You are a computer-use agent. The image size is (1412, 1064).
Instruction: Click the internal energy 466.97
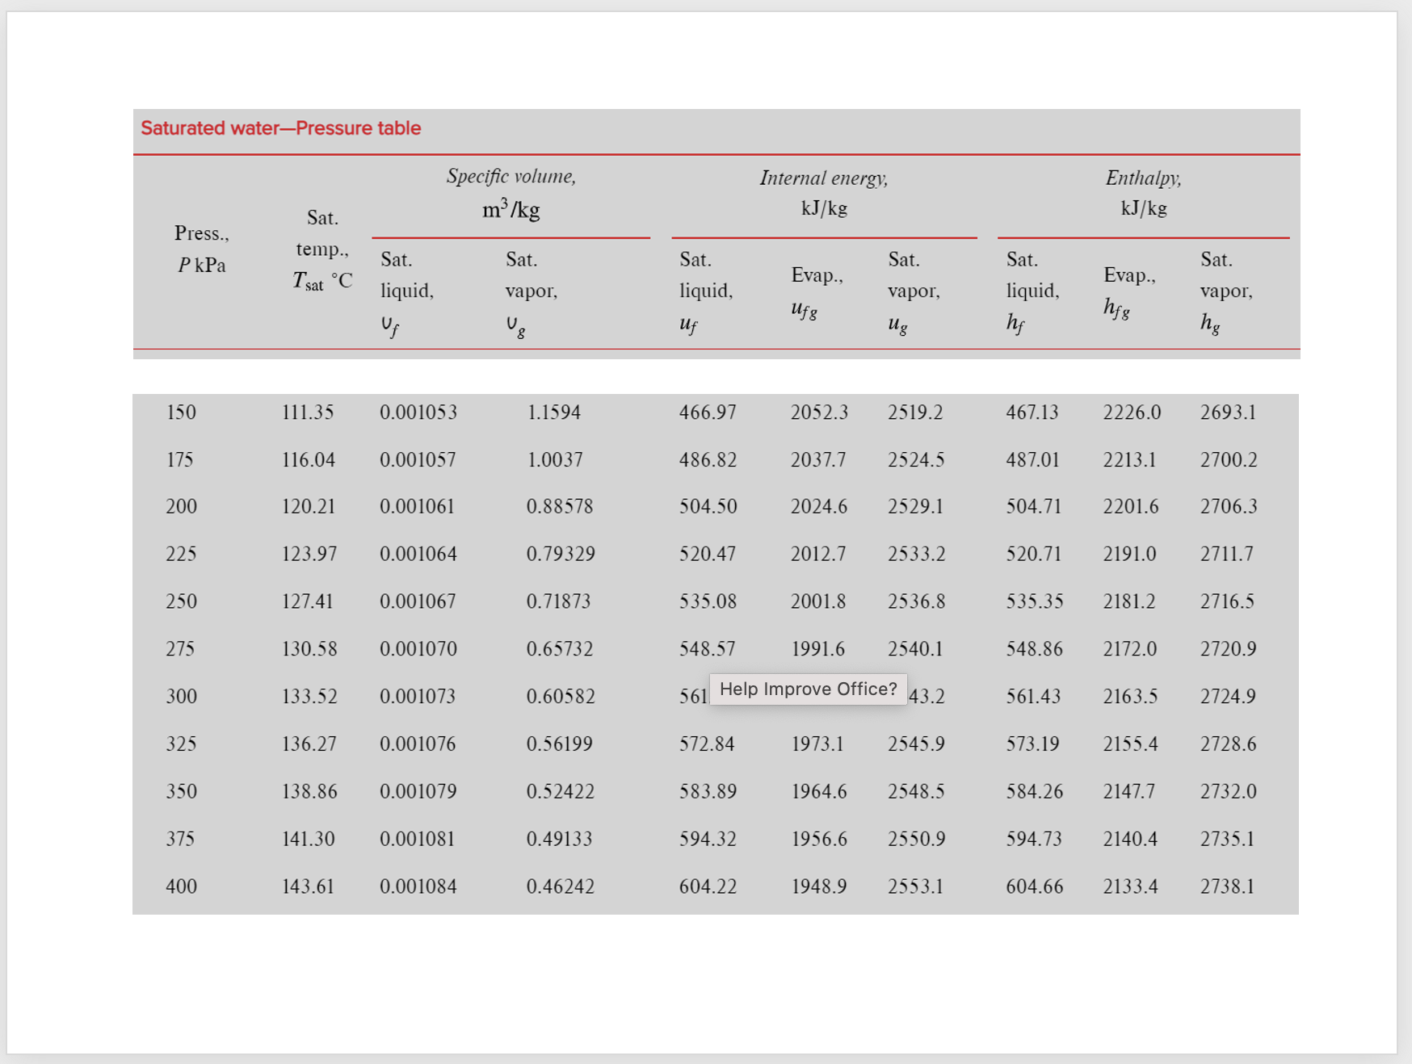[x=707, y=413]
